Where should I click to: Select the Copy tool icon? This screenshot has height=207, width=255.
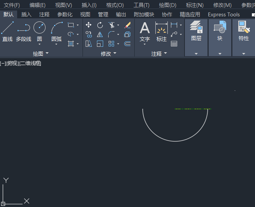coord(89,34)
